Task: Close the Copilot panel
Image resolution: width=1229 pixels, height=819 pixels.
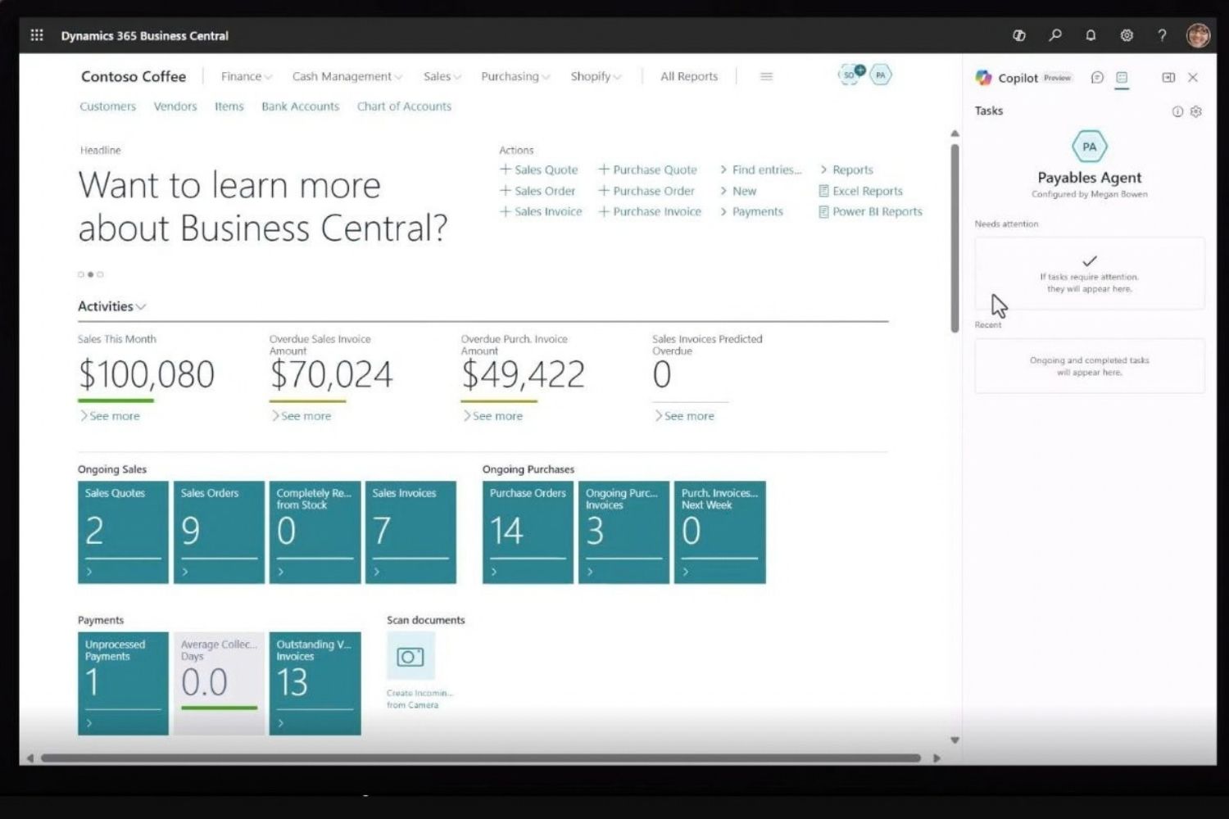Action: click(x=1193, y=78)
